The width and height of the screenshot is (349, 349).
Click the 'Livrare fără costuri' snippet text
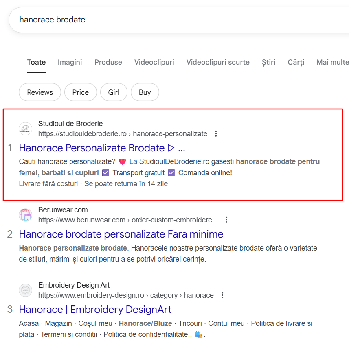pyautogui.click(x=48, y=184)
